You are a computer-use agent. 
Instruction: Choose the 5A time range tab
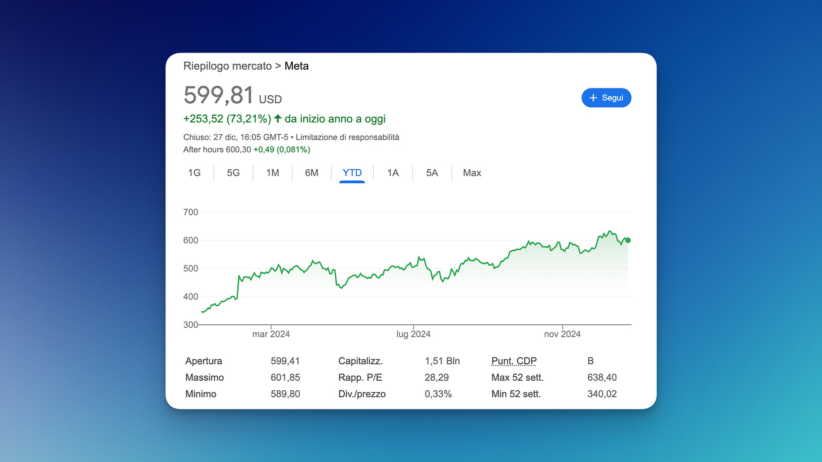point(432,173)
